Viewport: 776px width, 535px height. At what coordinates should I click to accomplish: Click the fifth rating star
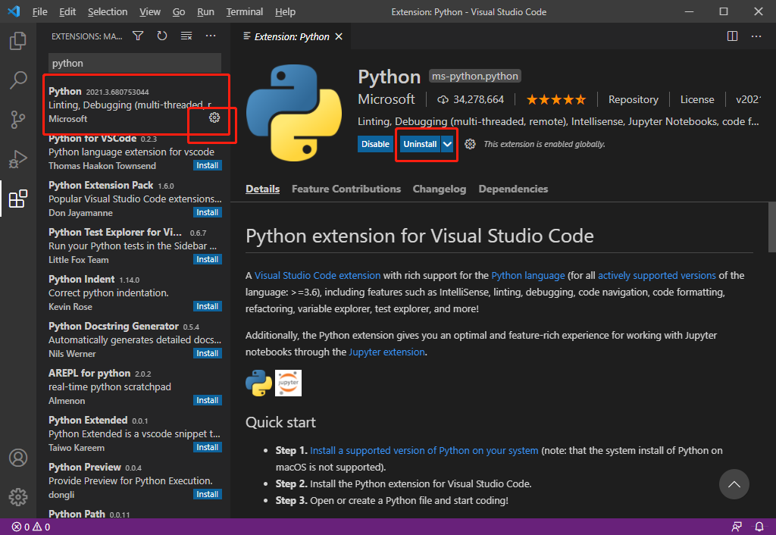point(582,99)
